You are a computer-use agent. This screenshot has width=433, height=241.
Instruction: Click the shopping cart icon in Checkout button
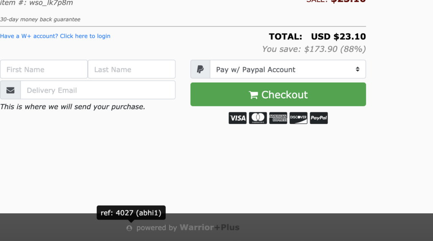pos(253,95)
